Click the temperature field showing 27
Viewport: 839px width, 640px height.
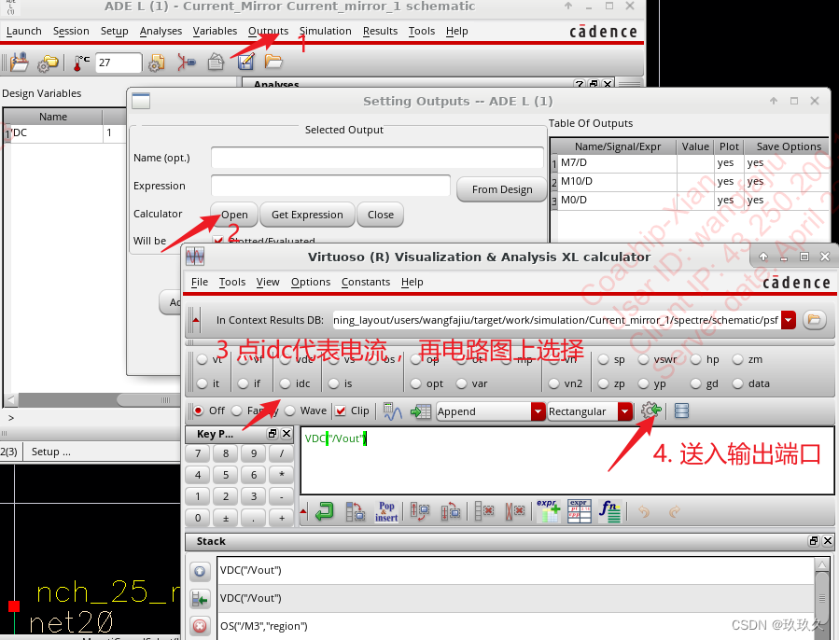(x=119, y=63)
